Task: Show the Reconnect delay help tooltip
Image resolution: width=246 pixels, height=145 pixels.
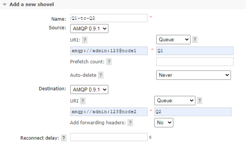Action: (x=64, y=138)
